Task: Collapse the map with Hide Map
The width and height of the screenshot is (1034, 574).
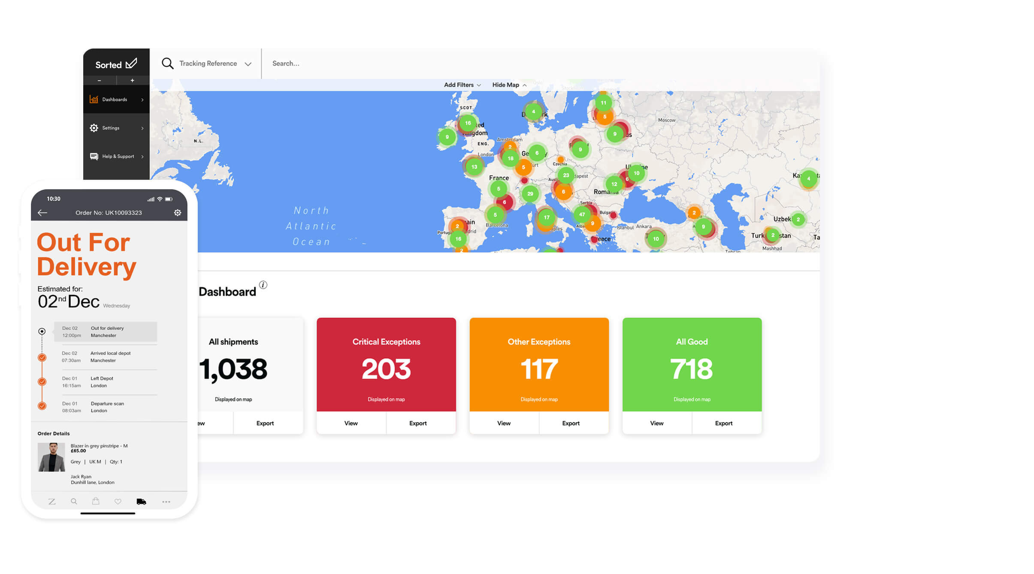Action: tap(509, 85)
